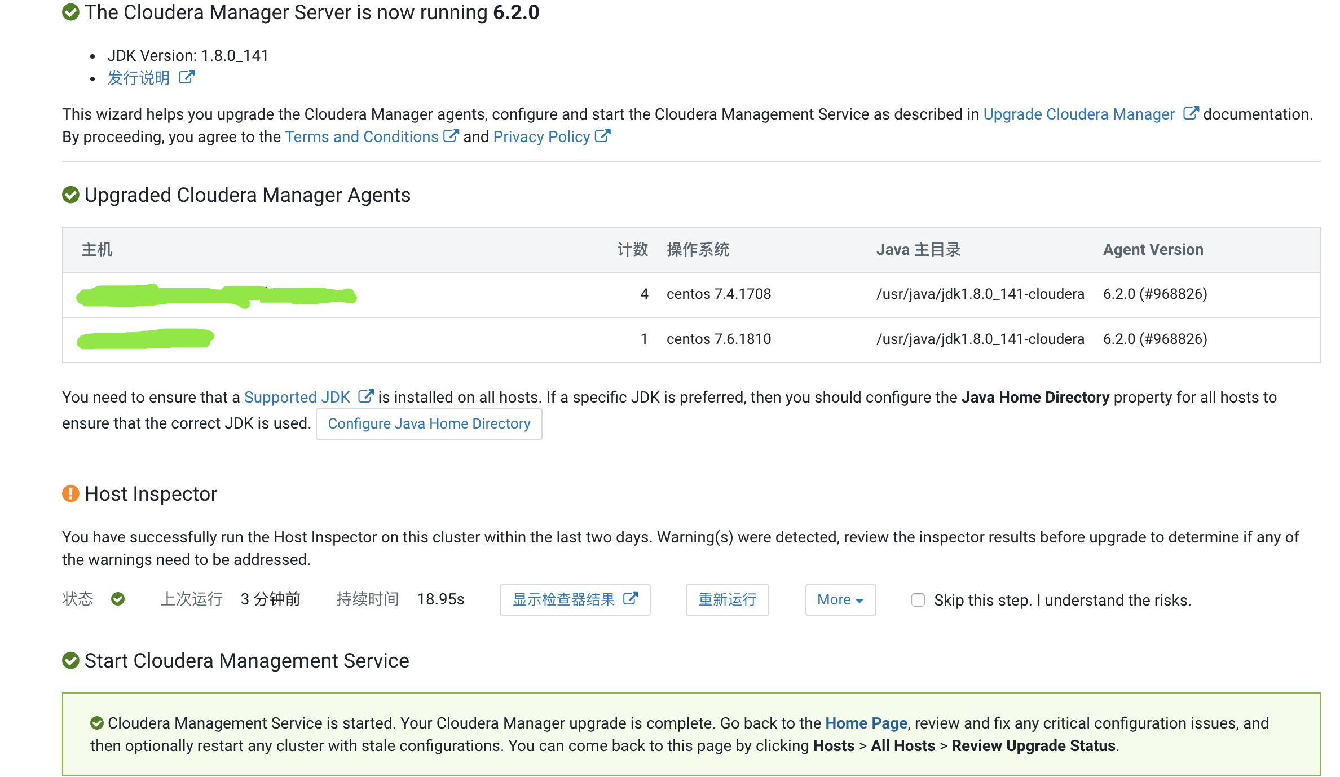Click the 操作系统 column header
Screen dimensions: 1340x777
pos(698,249)
